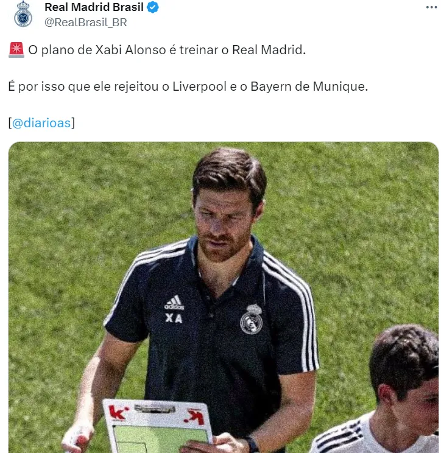
Task: Click the left red logo on the clipboard
Action: (x=118, y=412)
